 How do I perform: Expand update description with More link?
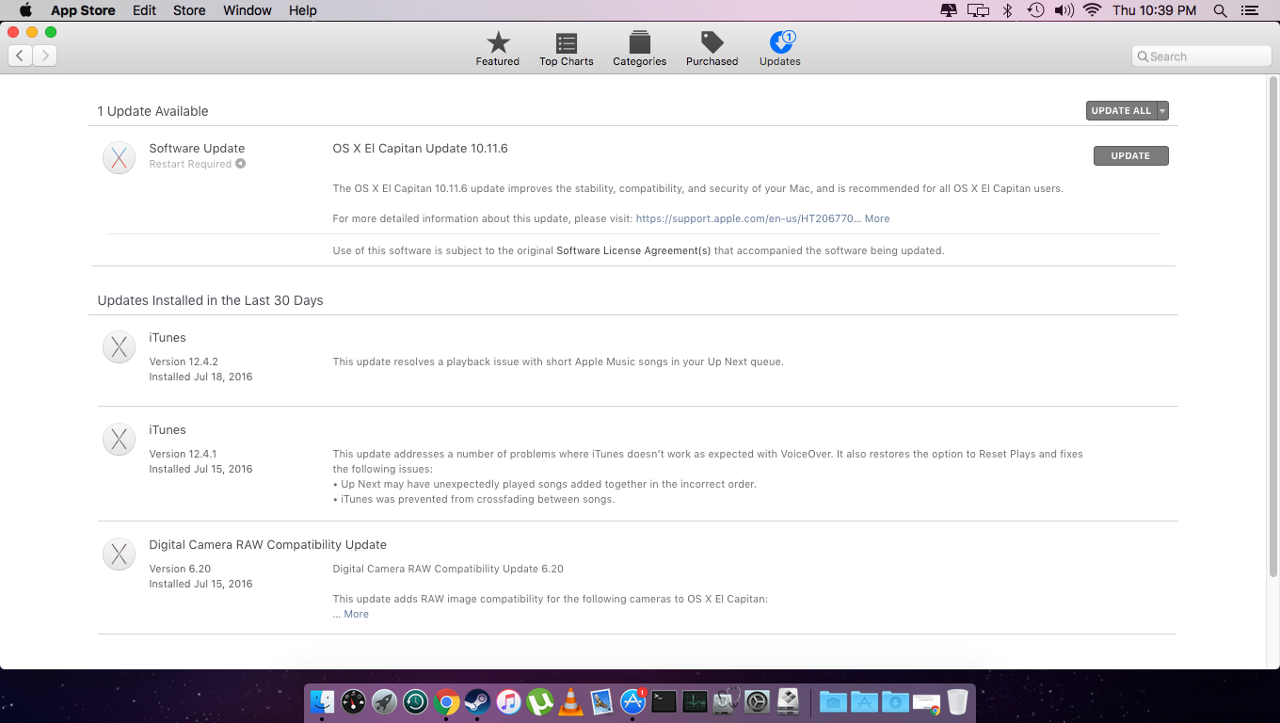pyautogui.click(x=877, y=218)
